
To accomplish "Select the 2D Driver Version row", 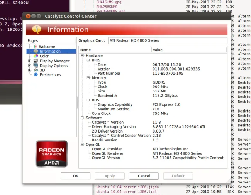I will pos(153,131).
